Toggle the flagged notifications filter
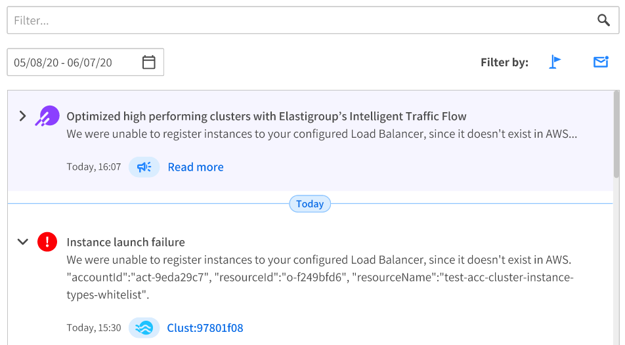Viewport: 625px width, 345px height. [x=555, y=62]
